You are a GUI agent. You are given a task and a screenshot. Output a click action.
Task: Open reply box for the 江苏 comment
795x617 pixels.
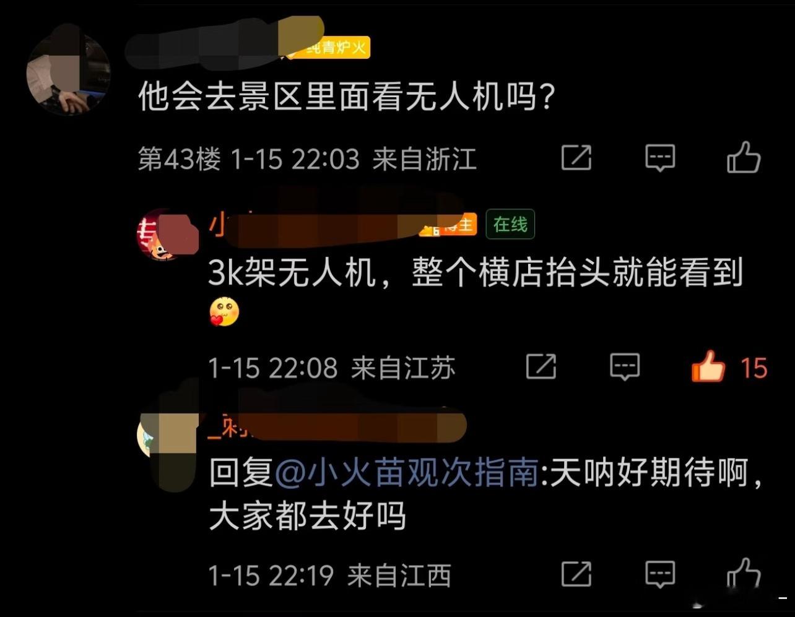(x=625, y=367)
